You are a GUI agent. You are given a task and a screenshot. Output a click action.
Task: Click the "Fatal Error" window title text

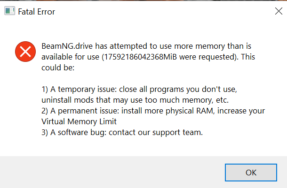[x=36, y=12]
